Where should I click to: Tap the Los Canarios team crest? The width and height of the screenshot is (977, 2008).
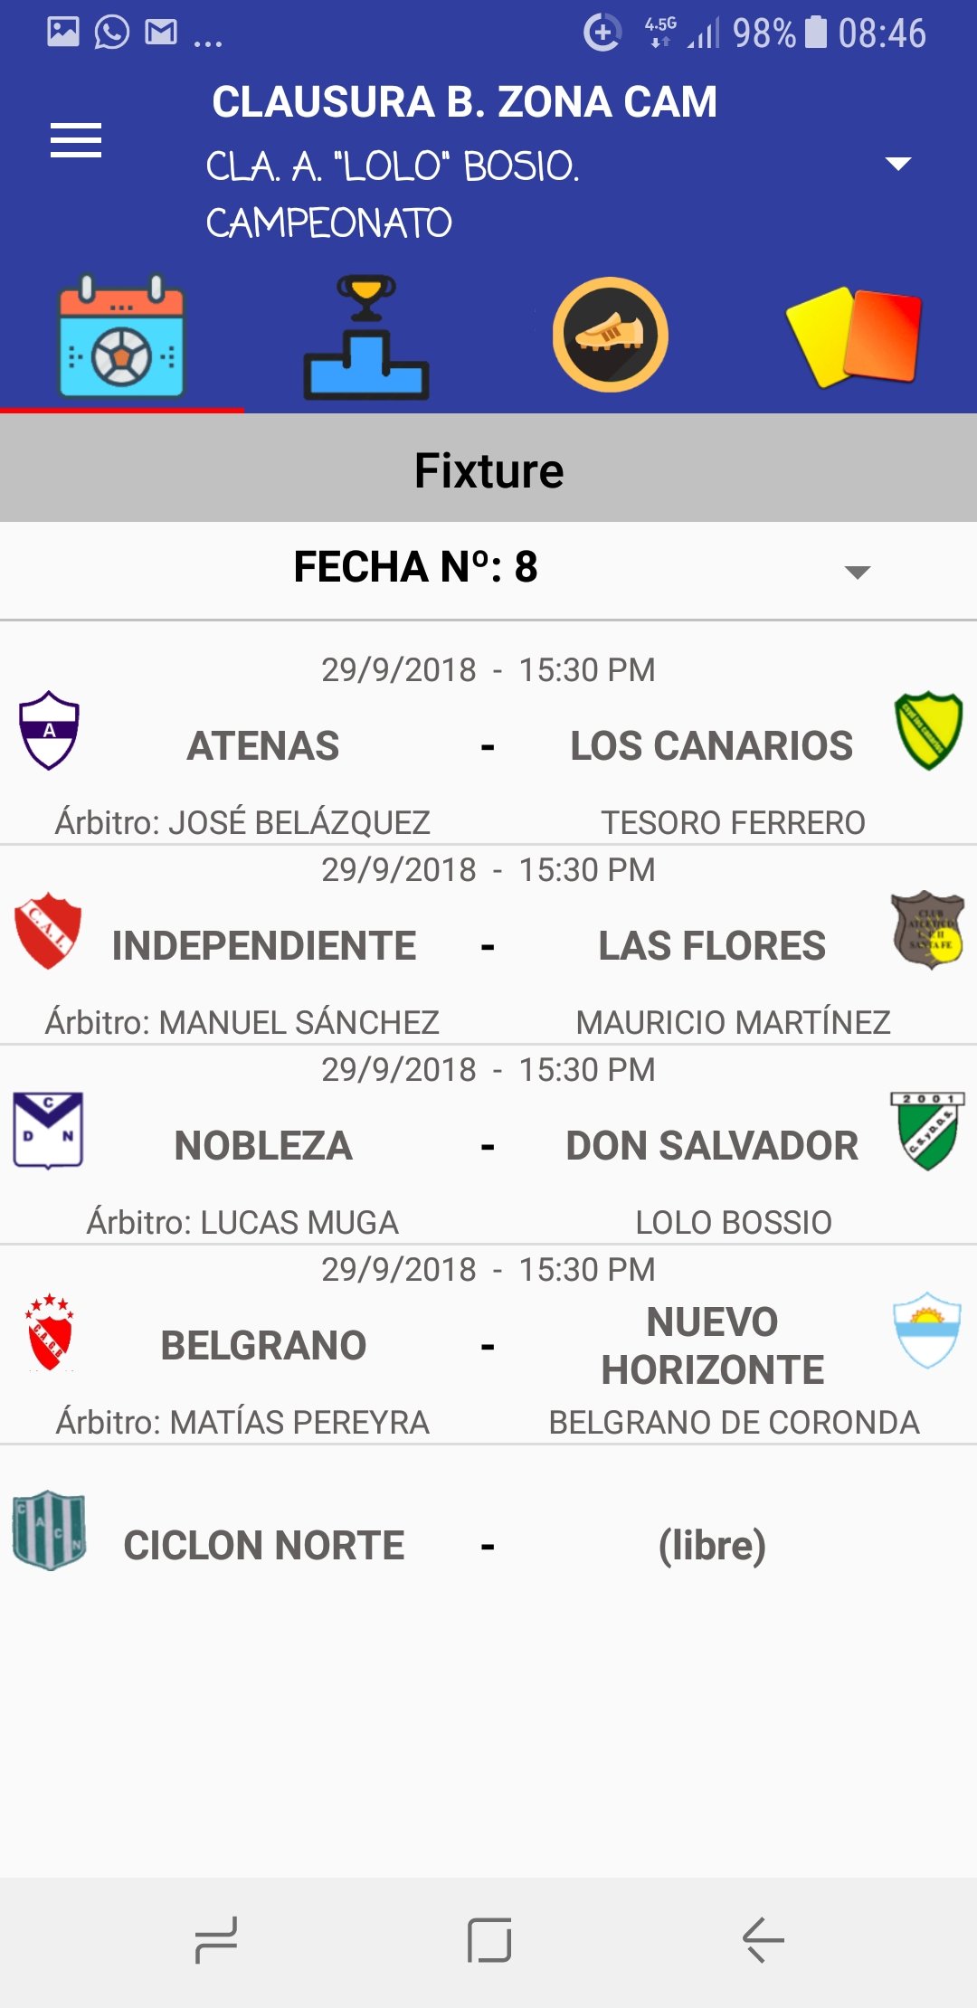(x=928, y=731)
